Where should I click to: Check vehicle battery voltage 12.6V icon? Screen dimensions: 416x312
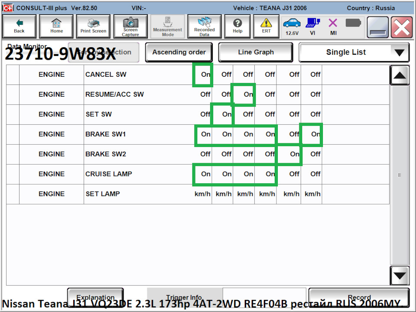pos(292,26)
